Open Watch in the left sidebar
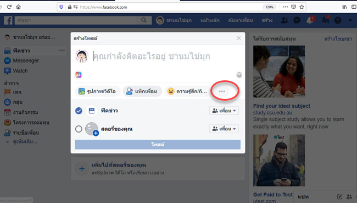This screenshot has height=203, width=357. (20, 71)
